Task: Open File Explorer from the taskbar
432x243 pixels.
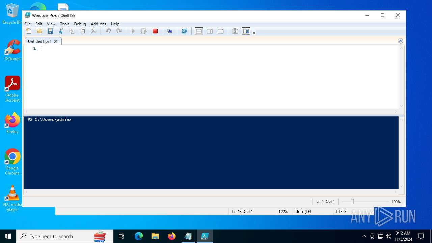Action: coord(155,236)
